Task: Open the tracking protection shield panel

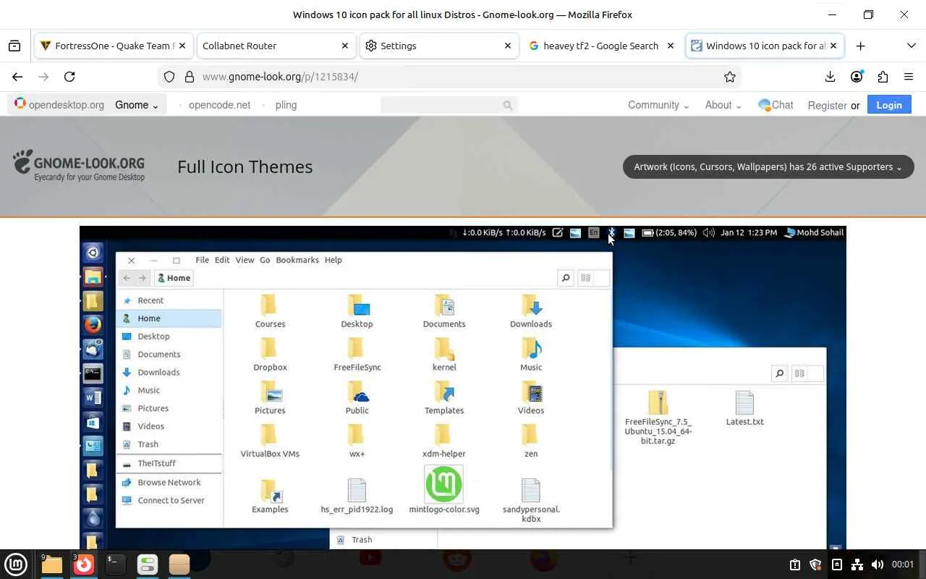Action: 169,77
